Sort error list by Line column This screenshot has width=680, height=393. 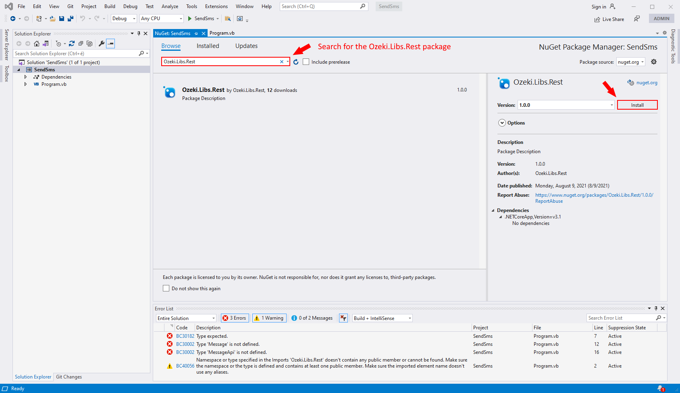599,328
